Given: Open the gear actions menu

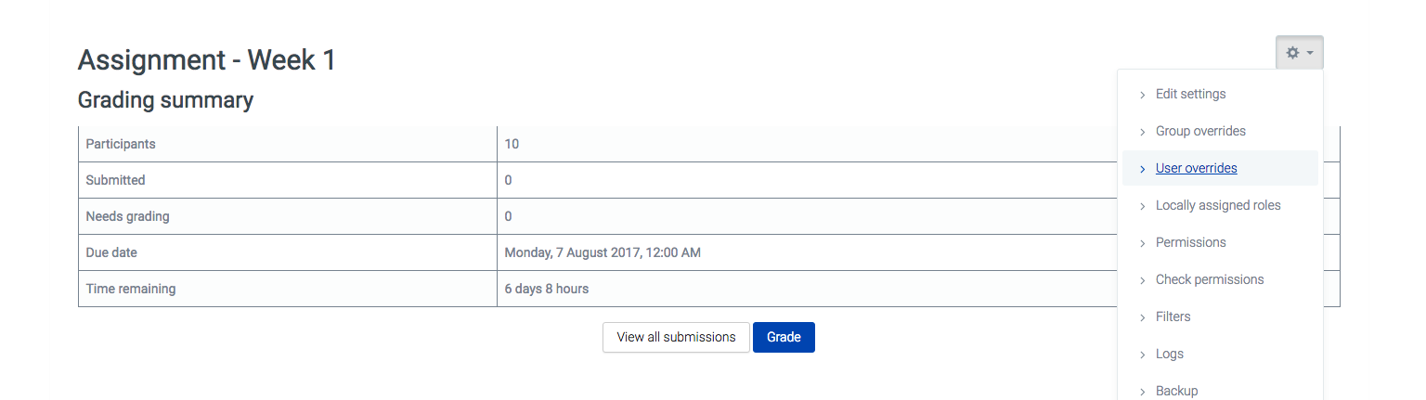Looking at the screenshot, I should (x=1299, y=53).
